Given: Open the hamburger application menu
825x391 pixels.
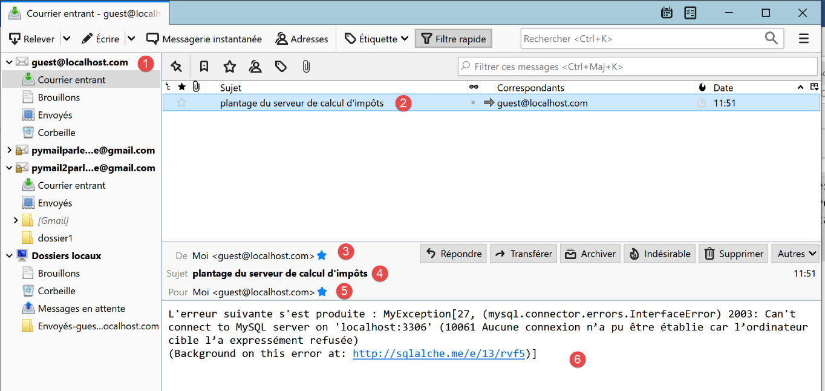Looking at the screenshot, I should [x=804, y=39].
